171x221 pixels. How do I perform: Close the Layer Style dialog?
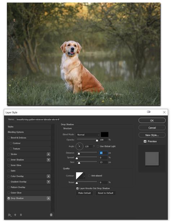click(164, 112)
